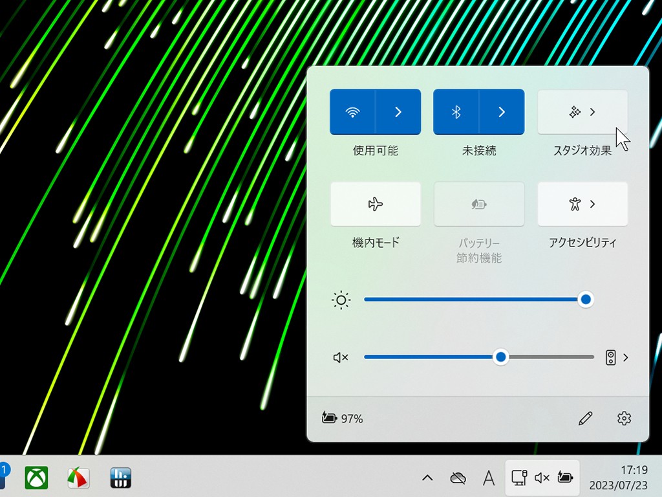Click the スタジオ効果 label text
The image size is (662, 497).
click(582, 150)
